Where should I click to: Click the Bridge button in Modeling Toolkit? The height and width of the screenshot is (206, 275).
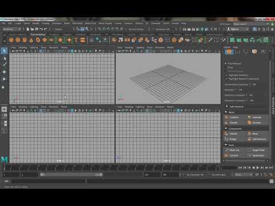[x=231, y=139]
